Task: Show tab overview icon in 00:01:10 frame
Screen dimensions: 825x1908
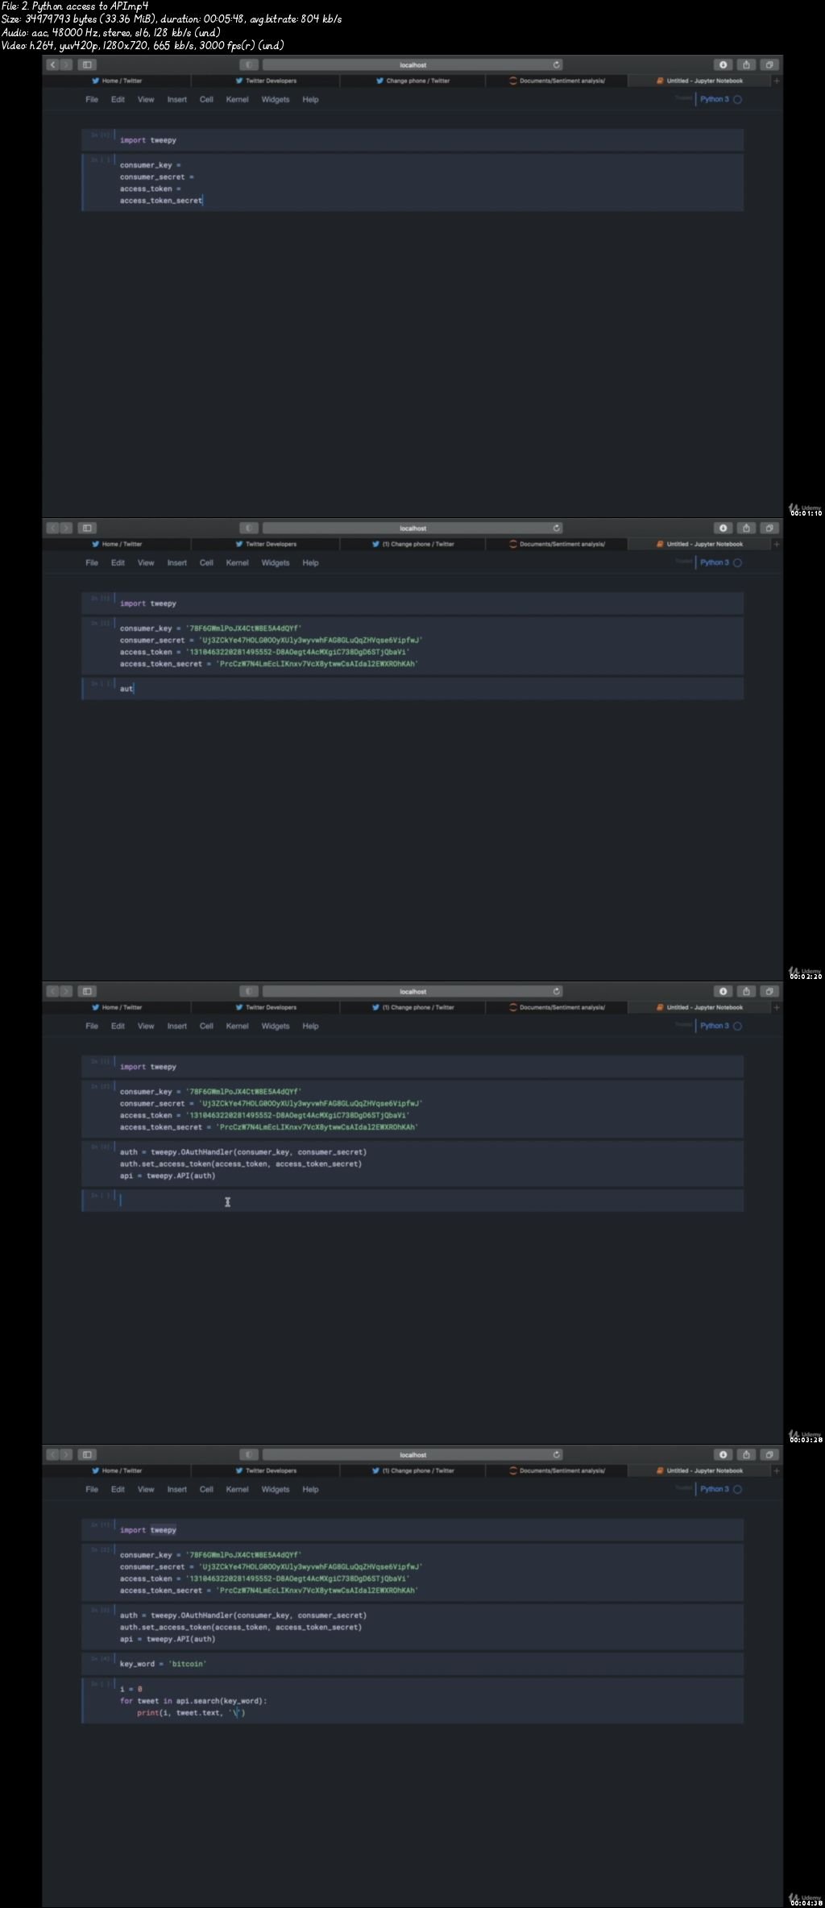Action: [769, 64]
